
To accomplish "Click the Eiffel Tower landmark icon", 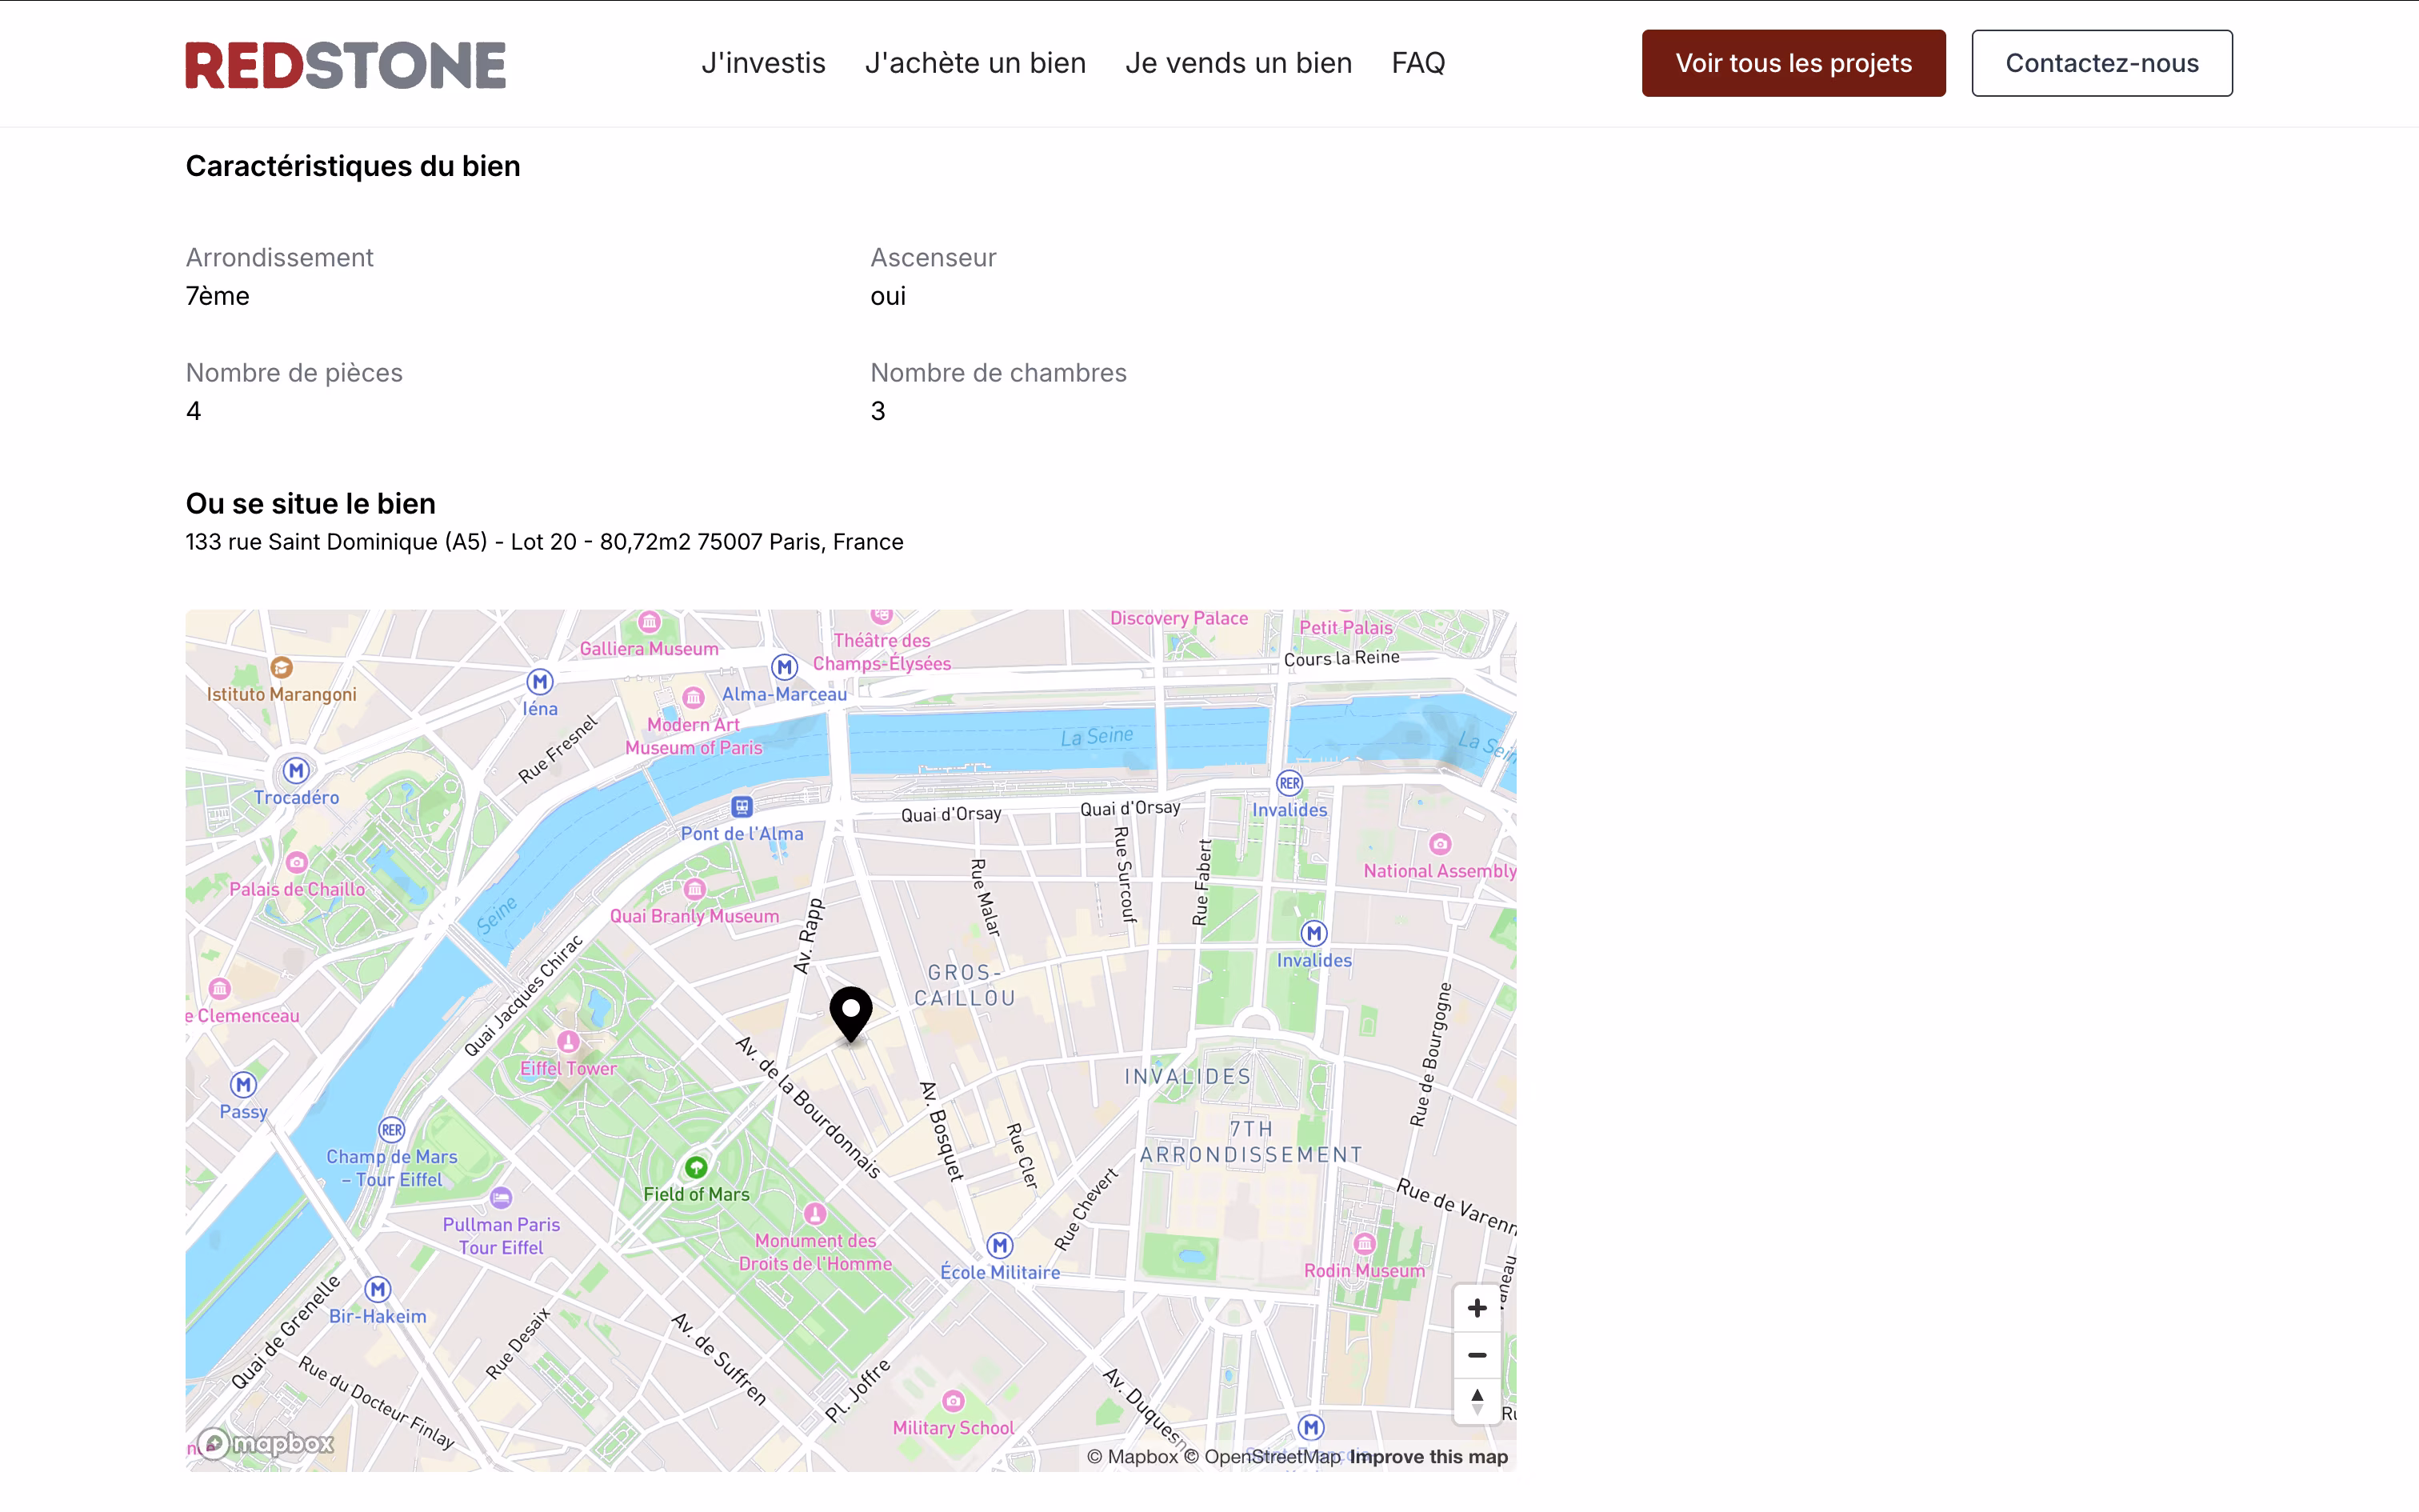I will 568,1042.
